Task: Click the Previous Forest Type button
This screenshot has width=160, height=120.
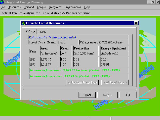Action: tap(82, 82)
